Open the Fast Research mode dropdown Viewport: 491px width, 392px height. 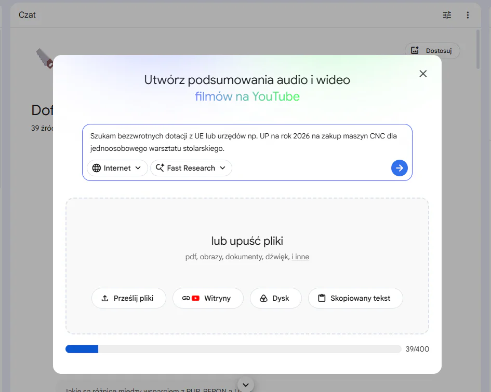point(191,168)
